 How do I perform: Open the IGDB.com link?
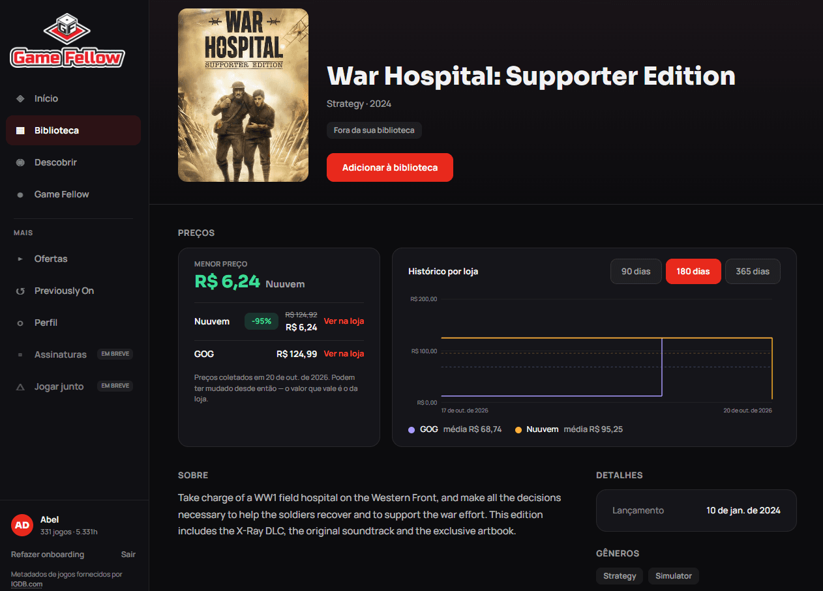pyautogui.click(x=27, y=584)
